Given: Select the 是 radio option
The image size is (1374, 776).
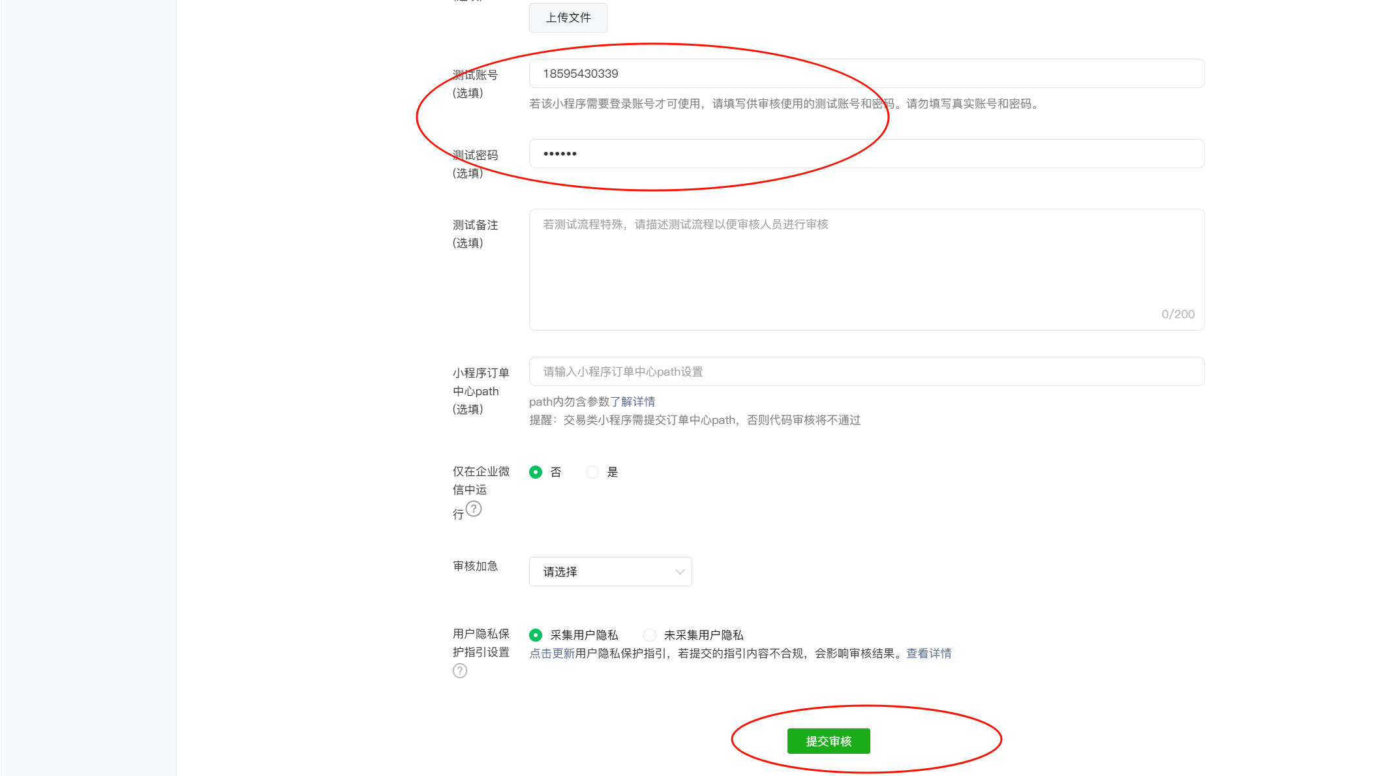Looking at the screenshot, I should [592, 471].
